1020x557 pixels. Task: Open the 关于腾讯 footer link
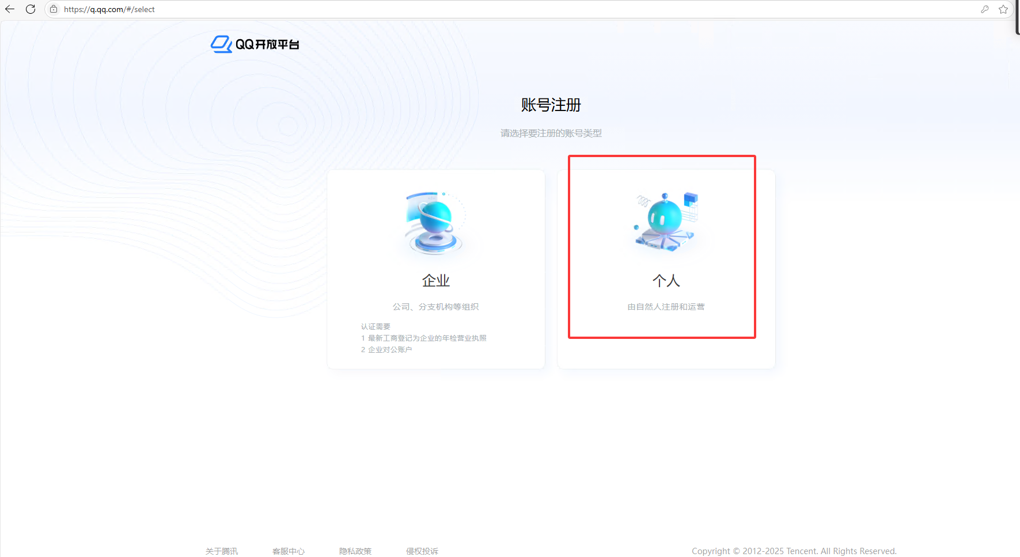tap(222, 551)
